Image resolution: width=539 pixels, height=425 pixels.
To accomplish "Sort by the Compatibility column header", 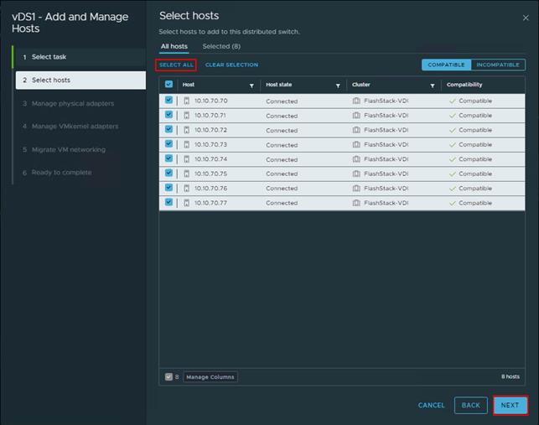I will pyautogui.click(x=464, y=85).
